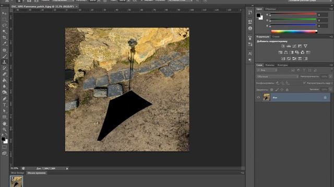Change the screen mode
This screenshot has height=187, width=334.
(4, 153)
